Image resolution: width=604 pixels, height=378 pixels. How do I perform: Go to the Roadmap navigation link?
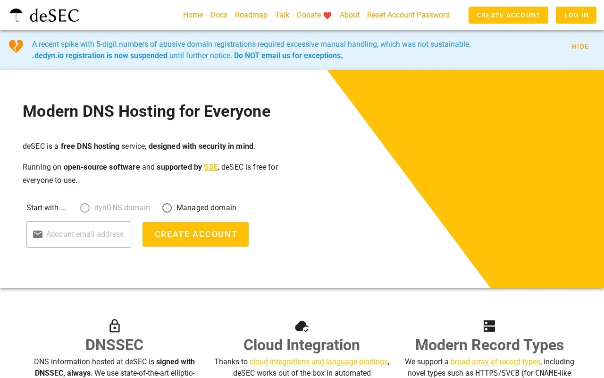tap(251, 15)
